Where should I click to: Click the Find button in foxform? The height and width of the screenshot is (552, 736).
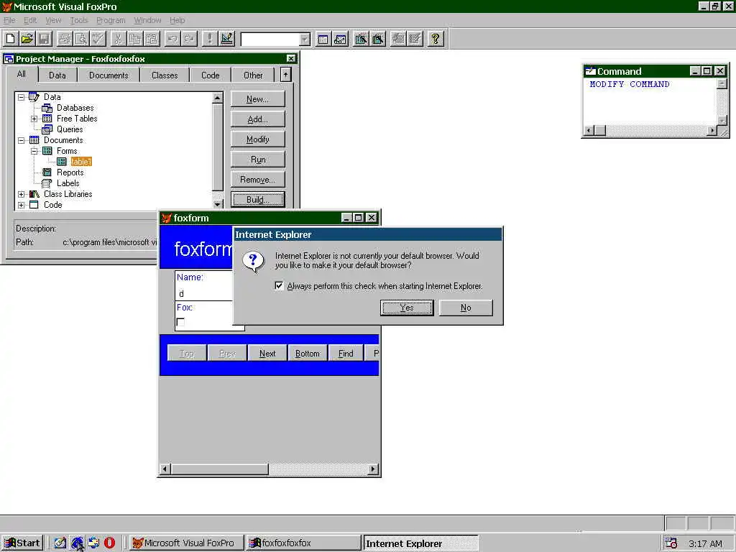(x=346, y=354)
